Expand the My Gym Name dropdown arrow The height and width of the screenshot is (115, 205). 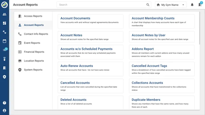(x=183, y=5)
